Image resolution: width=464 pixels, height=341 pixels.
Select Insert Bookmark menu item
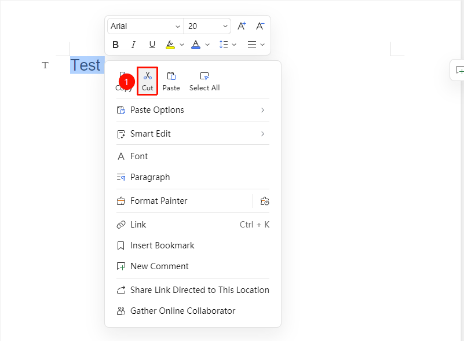(x=193, y=245)
